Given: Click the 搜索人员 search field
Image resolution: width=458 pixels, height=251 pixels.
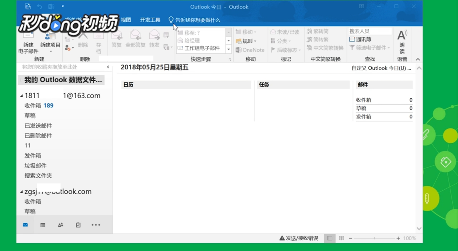Looking at the screenshot, I should [370, 31].
